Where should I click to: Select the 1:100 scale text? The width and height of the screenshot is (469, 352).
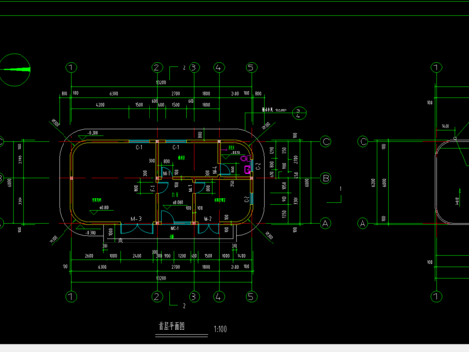coord(220,329)
